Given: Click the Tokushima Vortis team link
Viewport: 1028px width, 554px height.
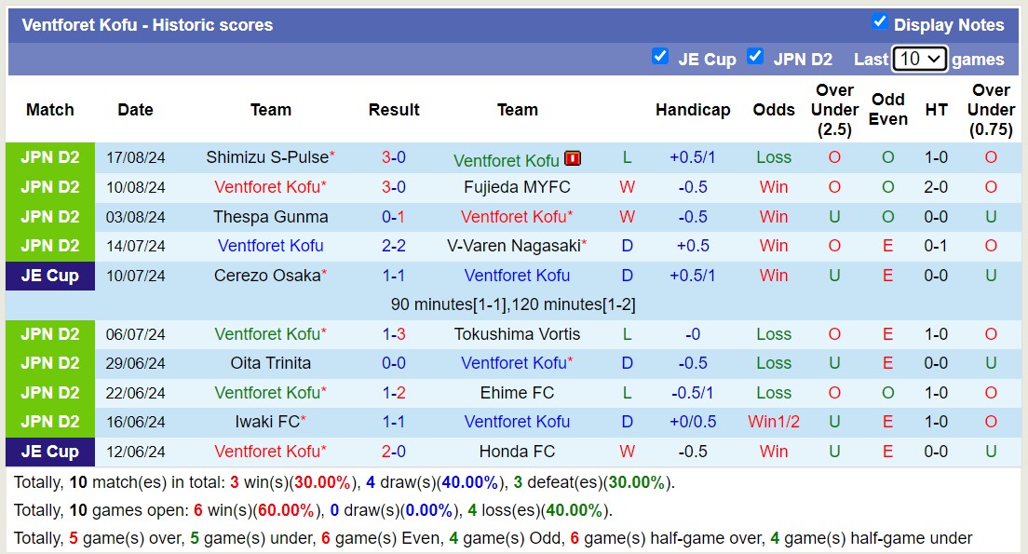Looking at the screenshot, I should tap(518, 334).
